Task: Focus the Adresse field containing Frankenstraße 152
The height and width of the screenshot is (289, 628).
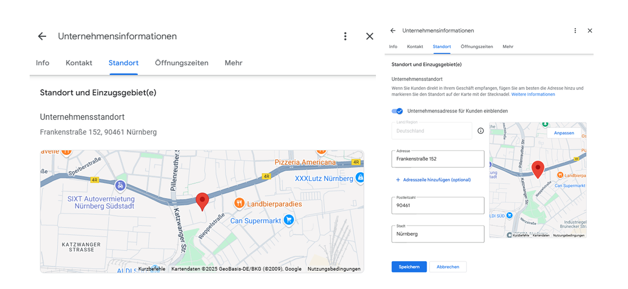Action: pyautogui.click(x=438, y=159)
